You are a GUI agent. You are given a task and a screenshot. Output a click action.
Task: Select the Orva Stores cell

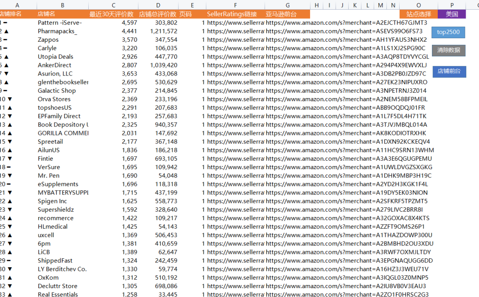[63, 99]
